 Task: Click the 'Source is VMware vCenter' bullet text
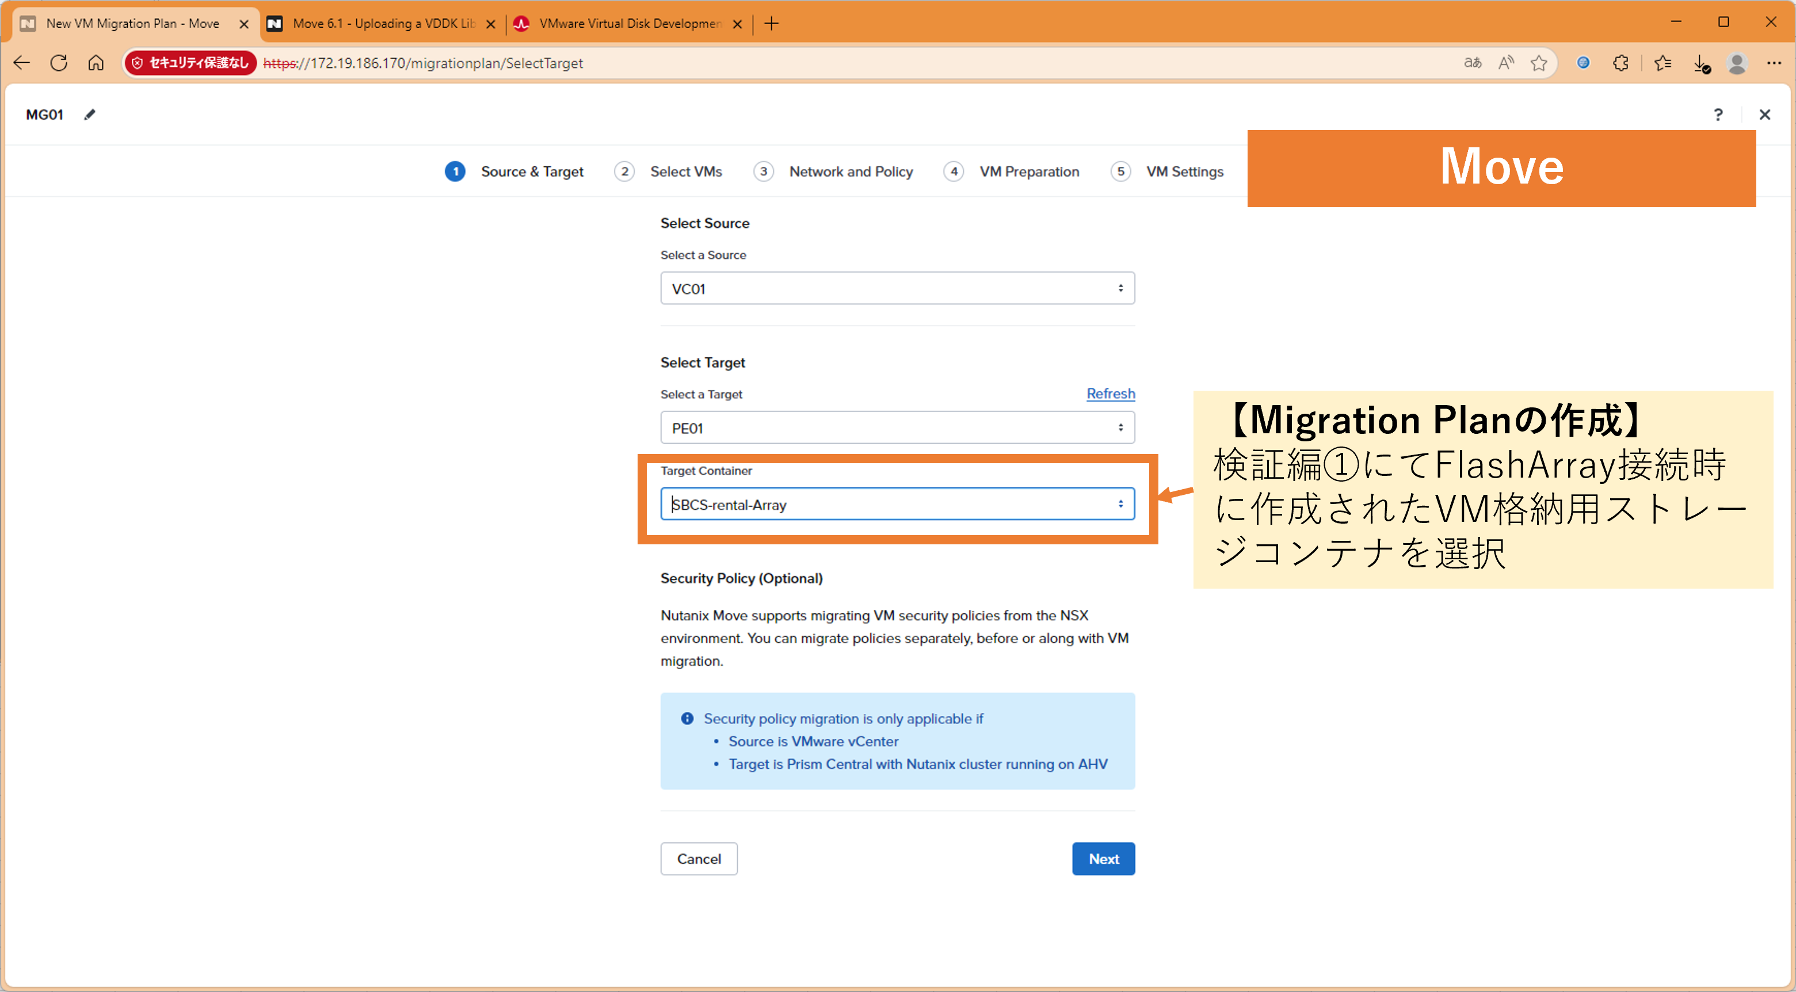pyautogui.click(x=813, y=742)
